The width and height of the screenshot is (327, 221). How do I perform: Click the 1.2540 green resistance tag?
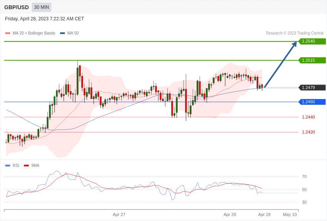(x=312, y=41)
